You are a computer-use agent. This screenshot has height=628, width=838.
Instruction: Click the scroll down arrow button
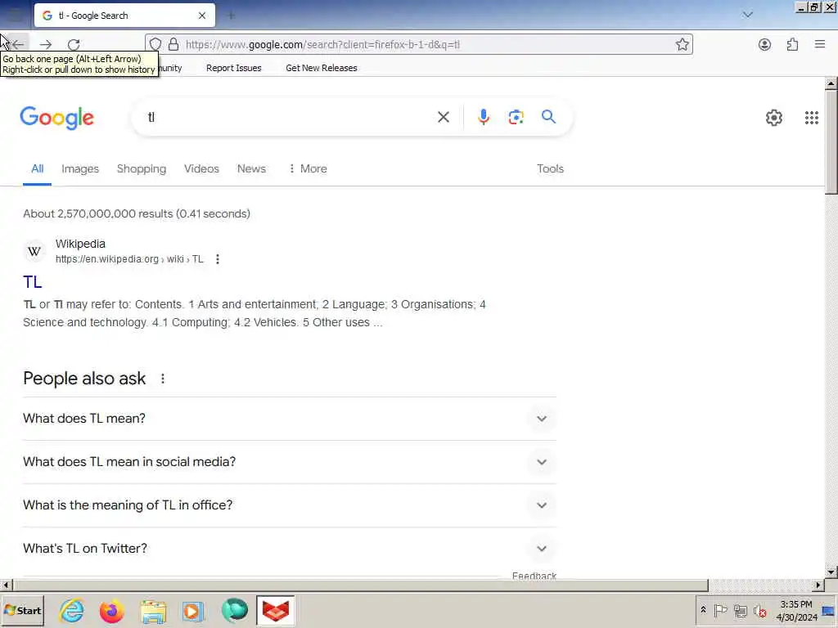click(x=831, y=572)
